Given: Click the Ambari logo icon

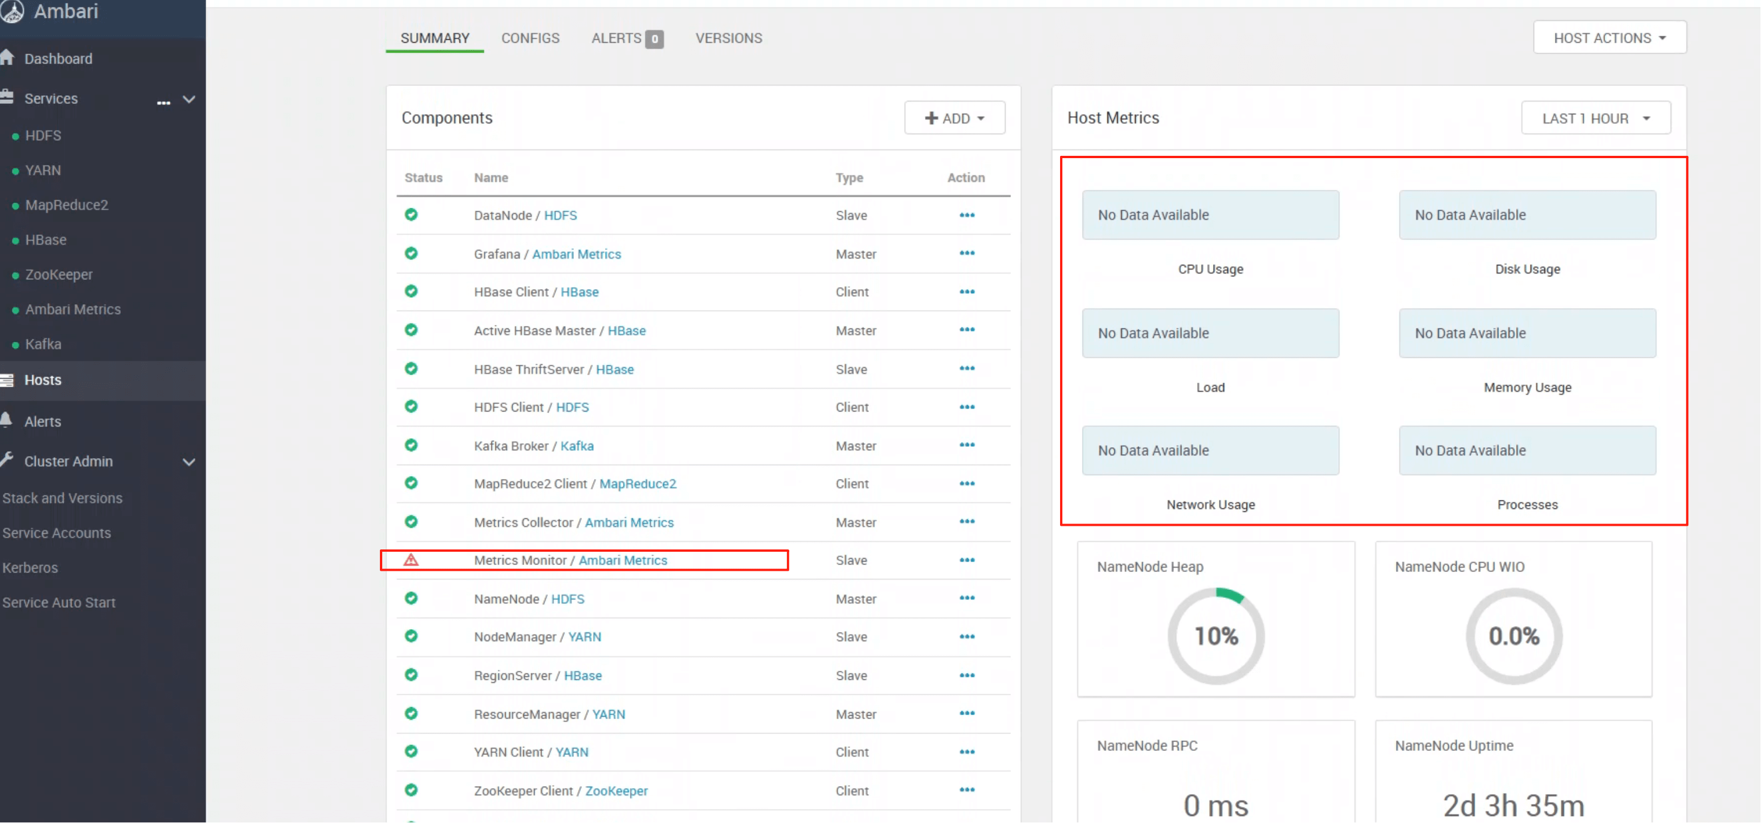Looking at the screenshot, I should (x=12, y=10).
